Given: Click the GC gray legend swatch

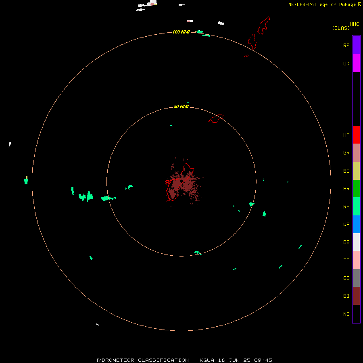Looking at the screenshot, I should 356,278.
